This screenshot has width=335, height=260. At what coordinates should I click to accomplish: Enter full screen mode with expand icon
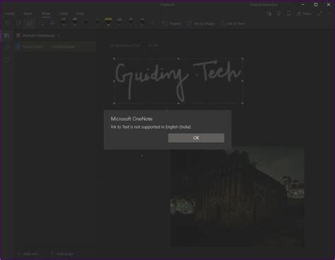click(x=319, y=13)
